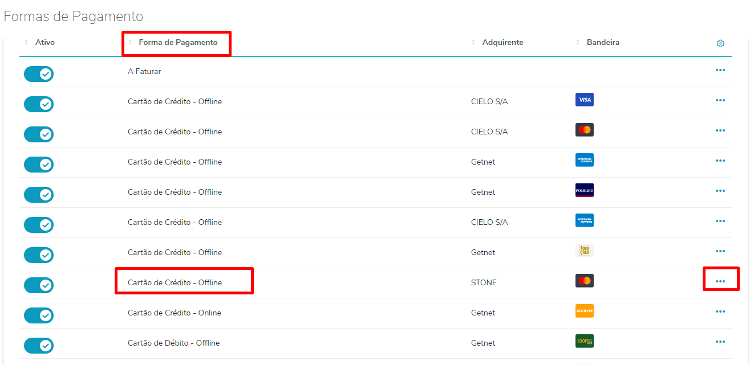
Task: Click the sort arrows beside Adquirente
Action: click(x=473, y=43)
